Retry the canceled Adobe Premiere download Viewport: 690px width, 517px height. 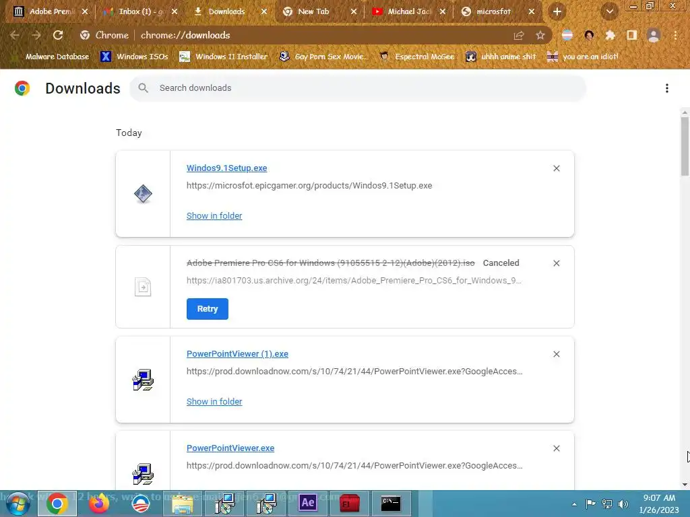[208, 309]
